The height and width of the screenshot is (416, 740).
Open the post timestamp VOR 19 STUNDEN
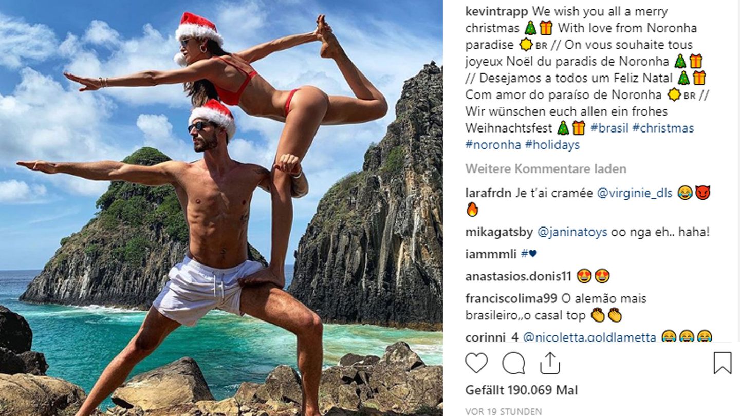click(503, 411)
